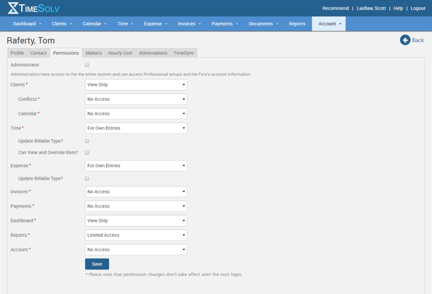Open the Conflicts No Access dropdown
Image resolution: width=432 pixels, height=294 pixels.
[x=136, y=99]
